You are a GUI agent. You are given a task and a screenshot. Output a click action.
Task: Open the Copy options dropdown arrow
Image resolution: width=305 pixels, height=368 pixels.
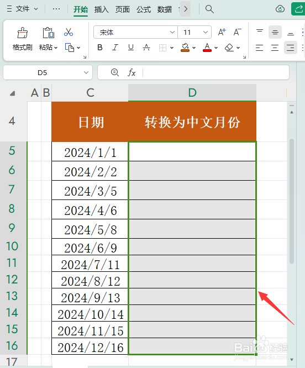[x=78, y=48]
